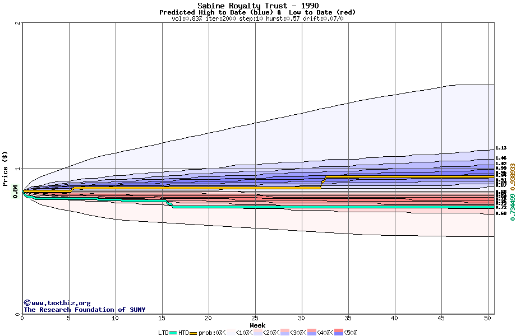This screenshot has height=336, width=516.
Task: Click the 'prob:0%<' legend text
Action: click(x=212, y=333)
